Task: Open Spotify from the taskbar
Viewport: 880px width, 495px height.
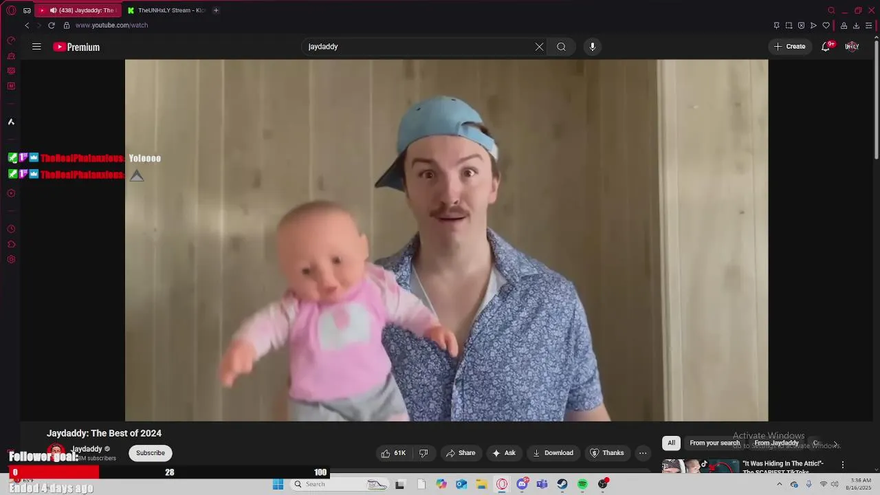Action: click(x=582, y=484)
